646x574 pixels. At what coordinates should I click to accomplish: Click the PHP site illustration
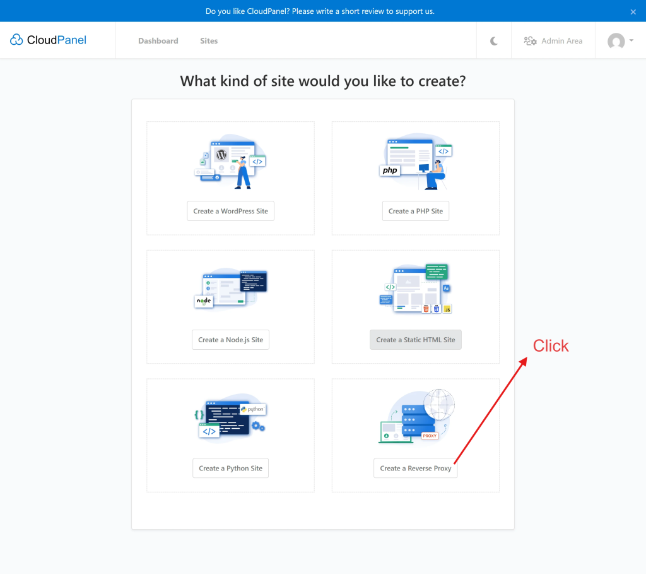pyautogui.click(x=416, y=162)
